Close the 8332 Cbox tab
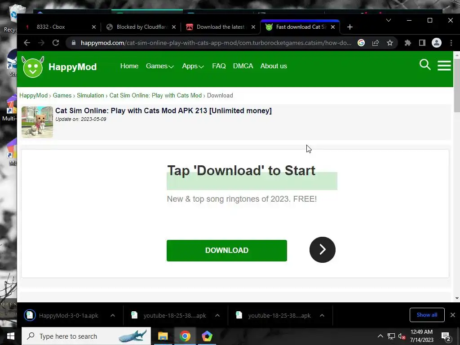460x345 pixels. [x=94, y=27]
